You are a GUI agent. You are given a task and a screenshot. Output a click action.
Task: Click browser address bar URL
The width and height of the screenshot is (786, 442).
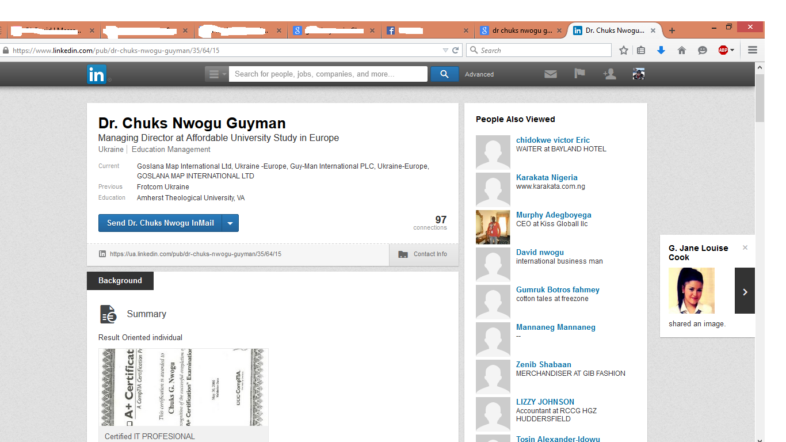116,51
